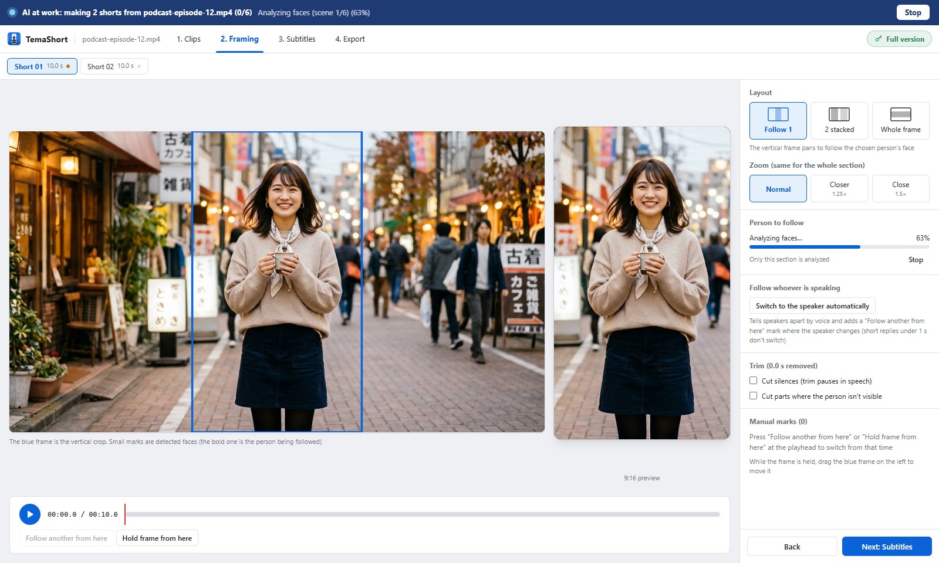Click the playback timeline track
939x563 pixels.
pyautogui.click(x=423, y=514)
